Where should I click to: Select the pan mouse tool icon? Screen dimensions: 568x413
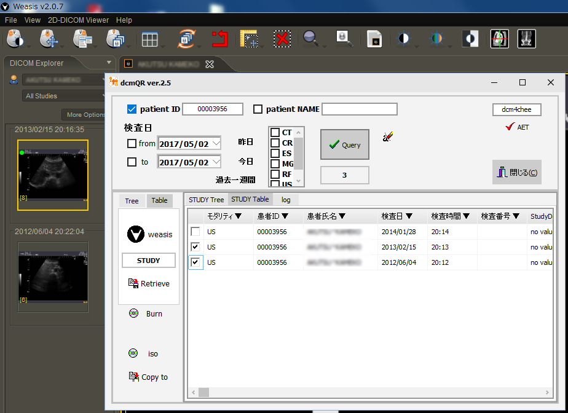point(49,39)
